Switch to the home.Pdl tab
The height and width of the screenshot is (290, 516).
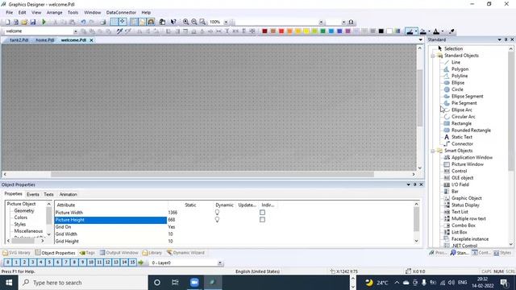coord(45,40)
